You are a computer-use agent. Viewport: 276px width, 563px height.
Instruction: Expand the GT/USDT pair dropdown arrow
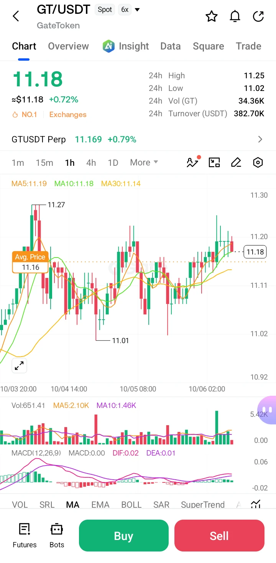coord(137,10)
